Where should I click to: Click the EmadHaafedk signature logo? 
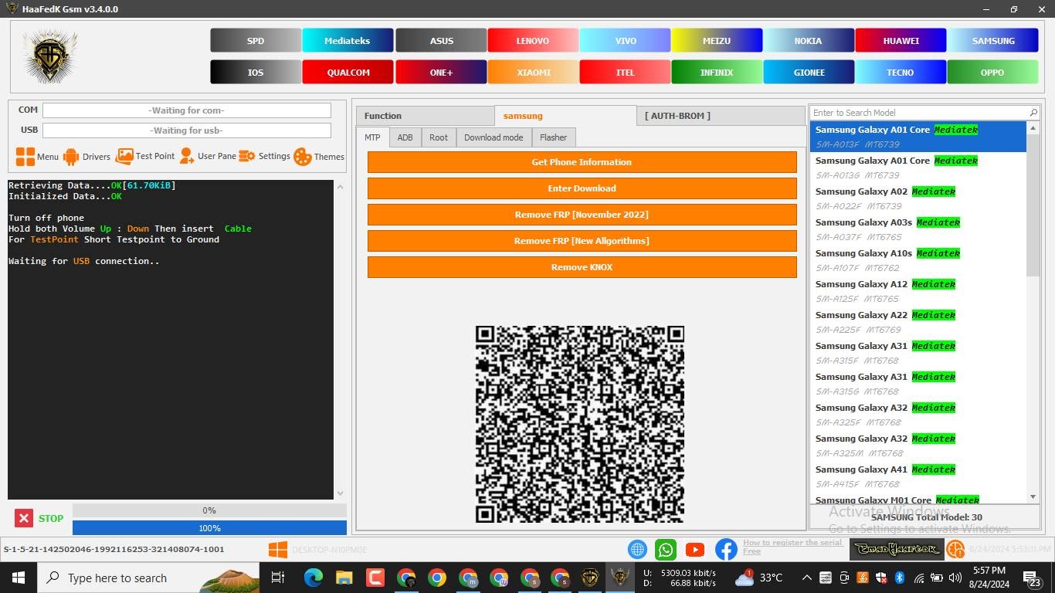coord(895,549)
